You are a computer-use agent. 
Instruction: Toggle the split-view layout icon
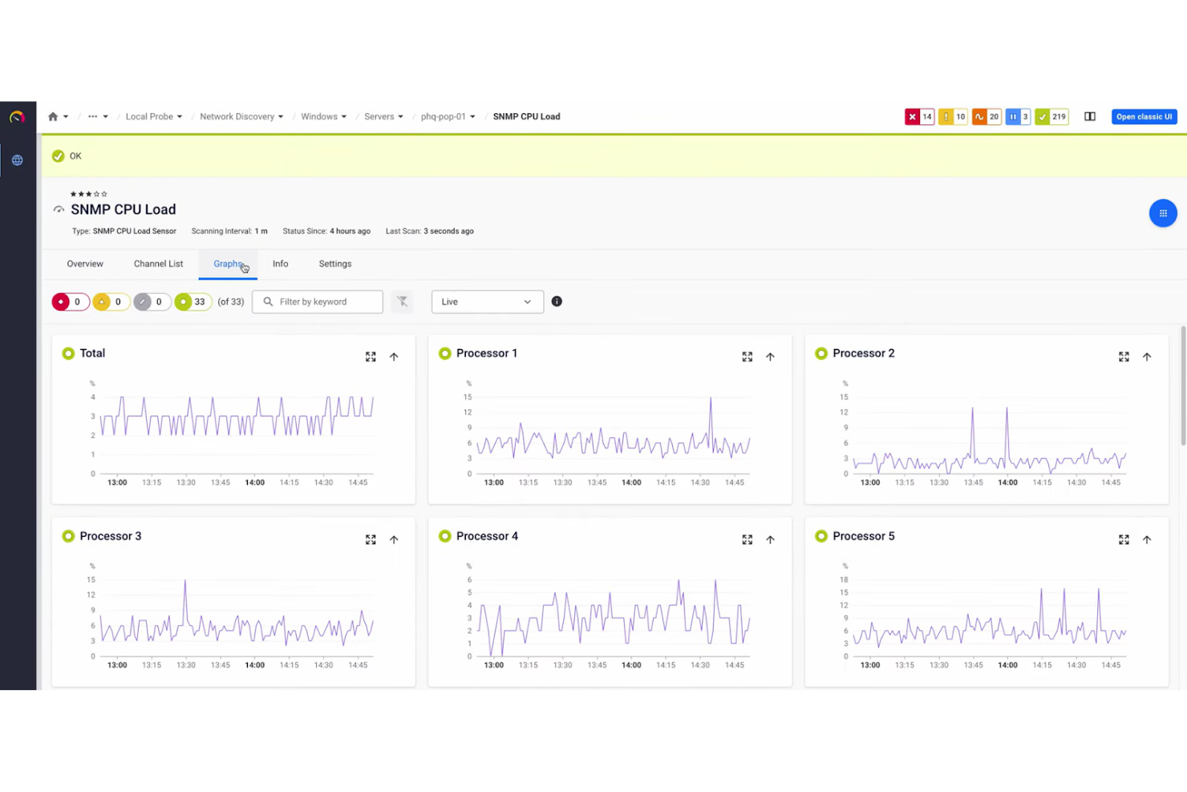pyautogui.click(x=1090, y=116)
